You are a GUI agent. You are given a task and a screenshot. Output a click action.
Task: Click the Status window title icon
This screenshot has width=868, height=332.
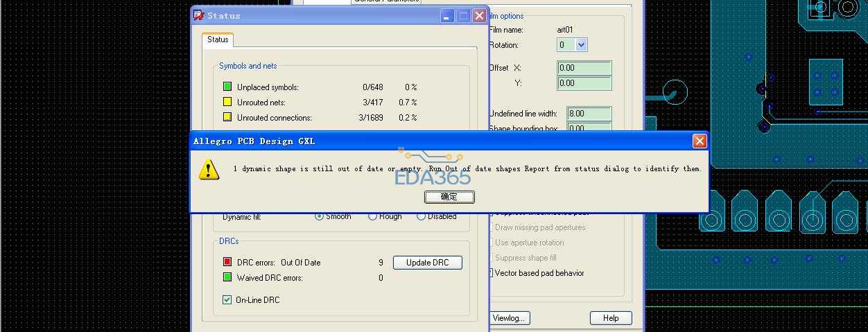tap(198, 15)
